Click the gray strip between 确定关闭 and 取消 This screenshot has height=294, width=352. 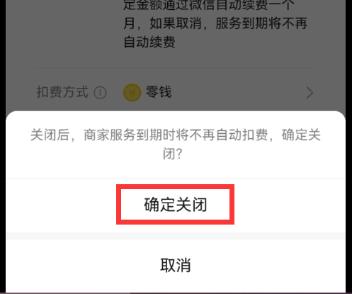(x=176, y=236)
